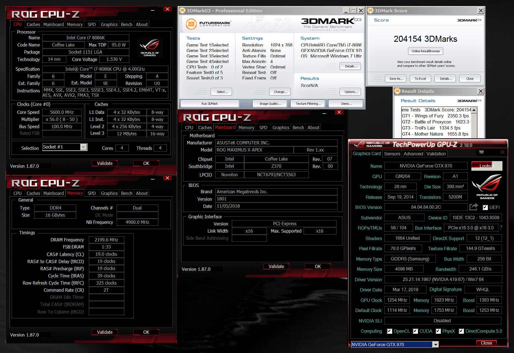Click the Driver Version 25.21.14.1967 field

click(443, 279)
